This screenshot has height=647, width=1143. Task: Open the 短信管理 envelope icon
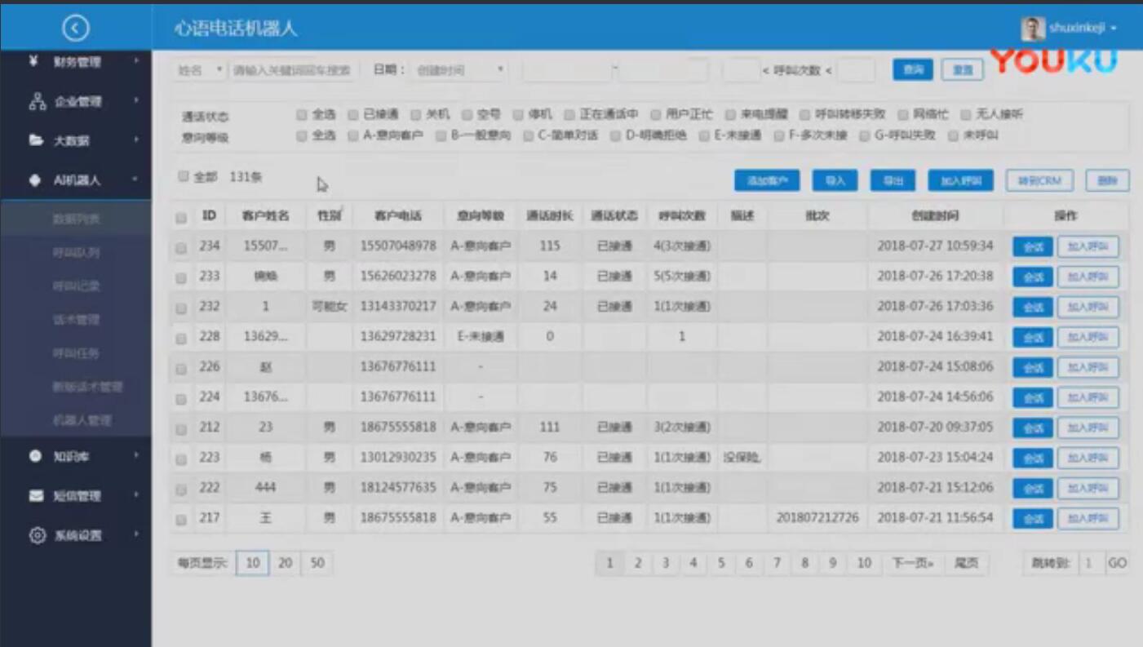(37, 495)
